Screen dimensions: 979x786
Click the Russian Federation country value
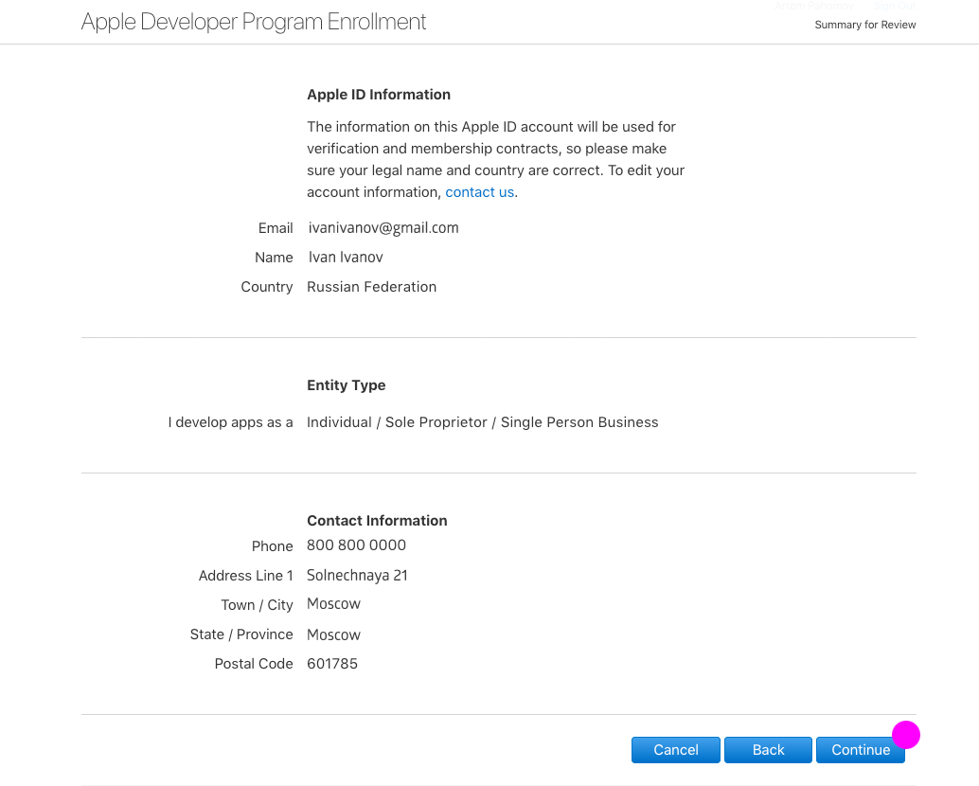click(x=371, y=287)
